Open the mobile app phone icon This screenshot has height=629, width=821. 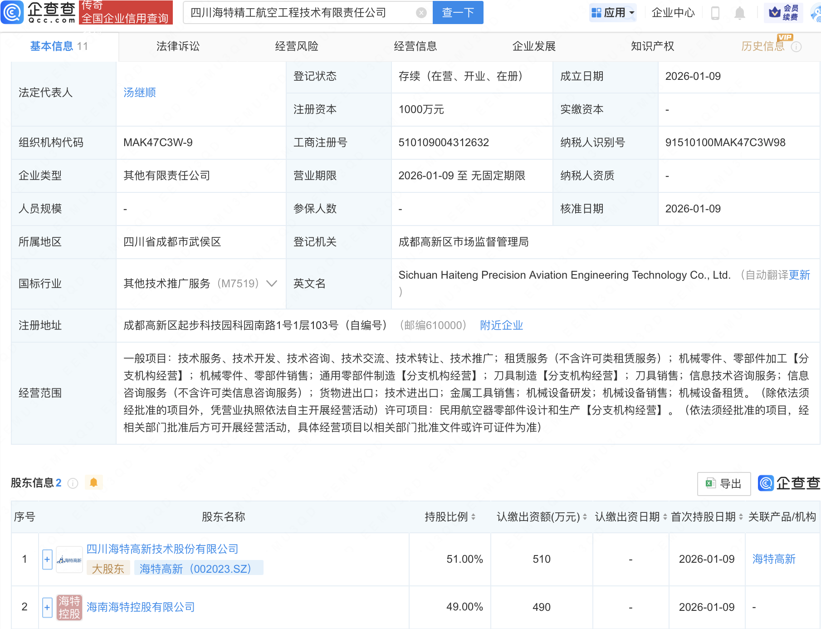click(x=715, y=13)
